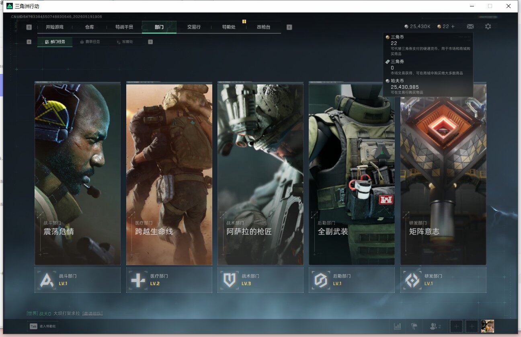Image resolution: width=521 pixels, height=337 pixels.
Task: Click the 战斗部门 emblem icon
Action: click(x=47, y=280)
